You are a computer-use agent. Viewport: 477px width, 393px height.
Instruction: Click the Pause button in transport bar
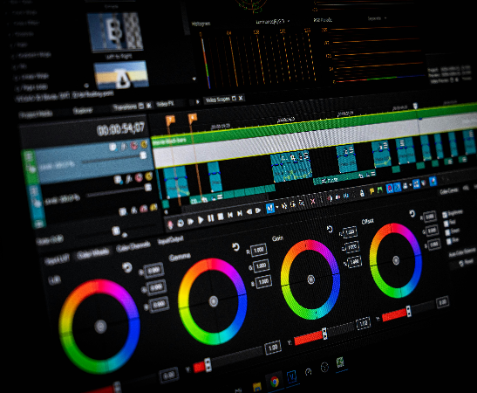click(210, 218)
